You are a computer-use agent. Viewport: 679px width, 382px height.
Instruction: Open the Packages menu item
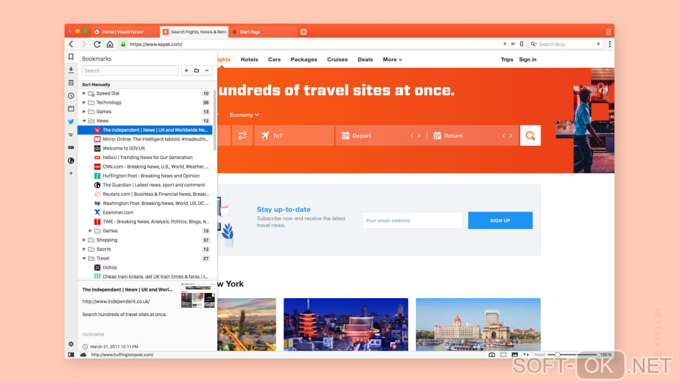[x=304, y=59]
